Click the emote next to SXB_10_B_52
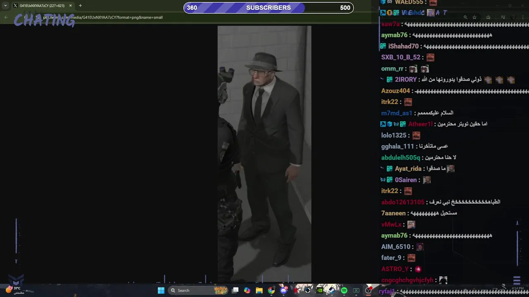The image size is (529, 297). [x=430, y=57]
